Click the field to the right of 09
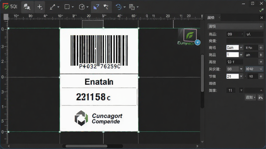This screenshot has width=266, height=149. coord(254,34)
